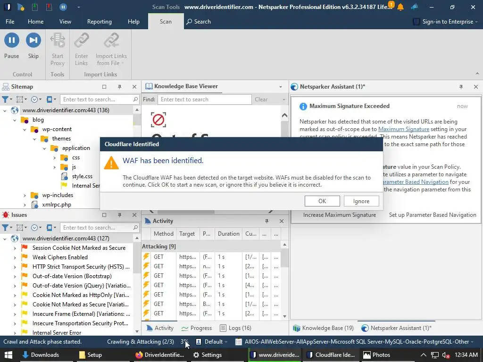Expand the js folder
483x362 pixels.
pyautogui.click(x=55, y=167)
